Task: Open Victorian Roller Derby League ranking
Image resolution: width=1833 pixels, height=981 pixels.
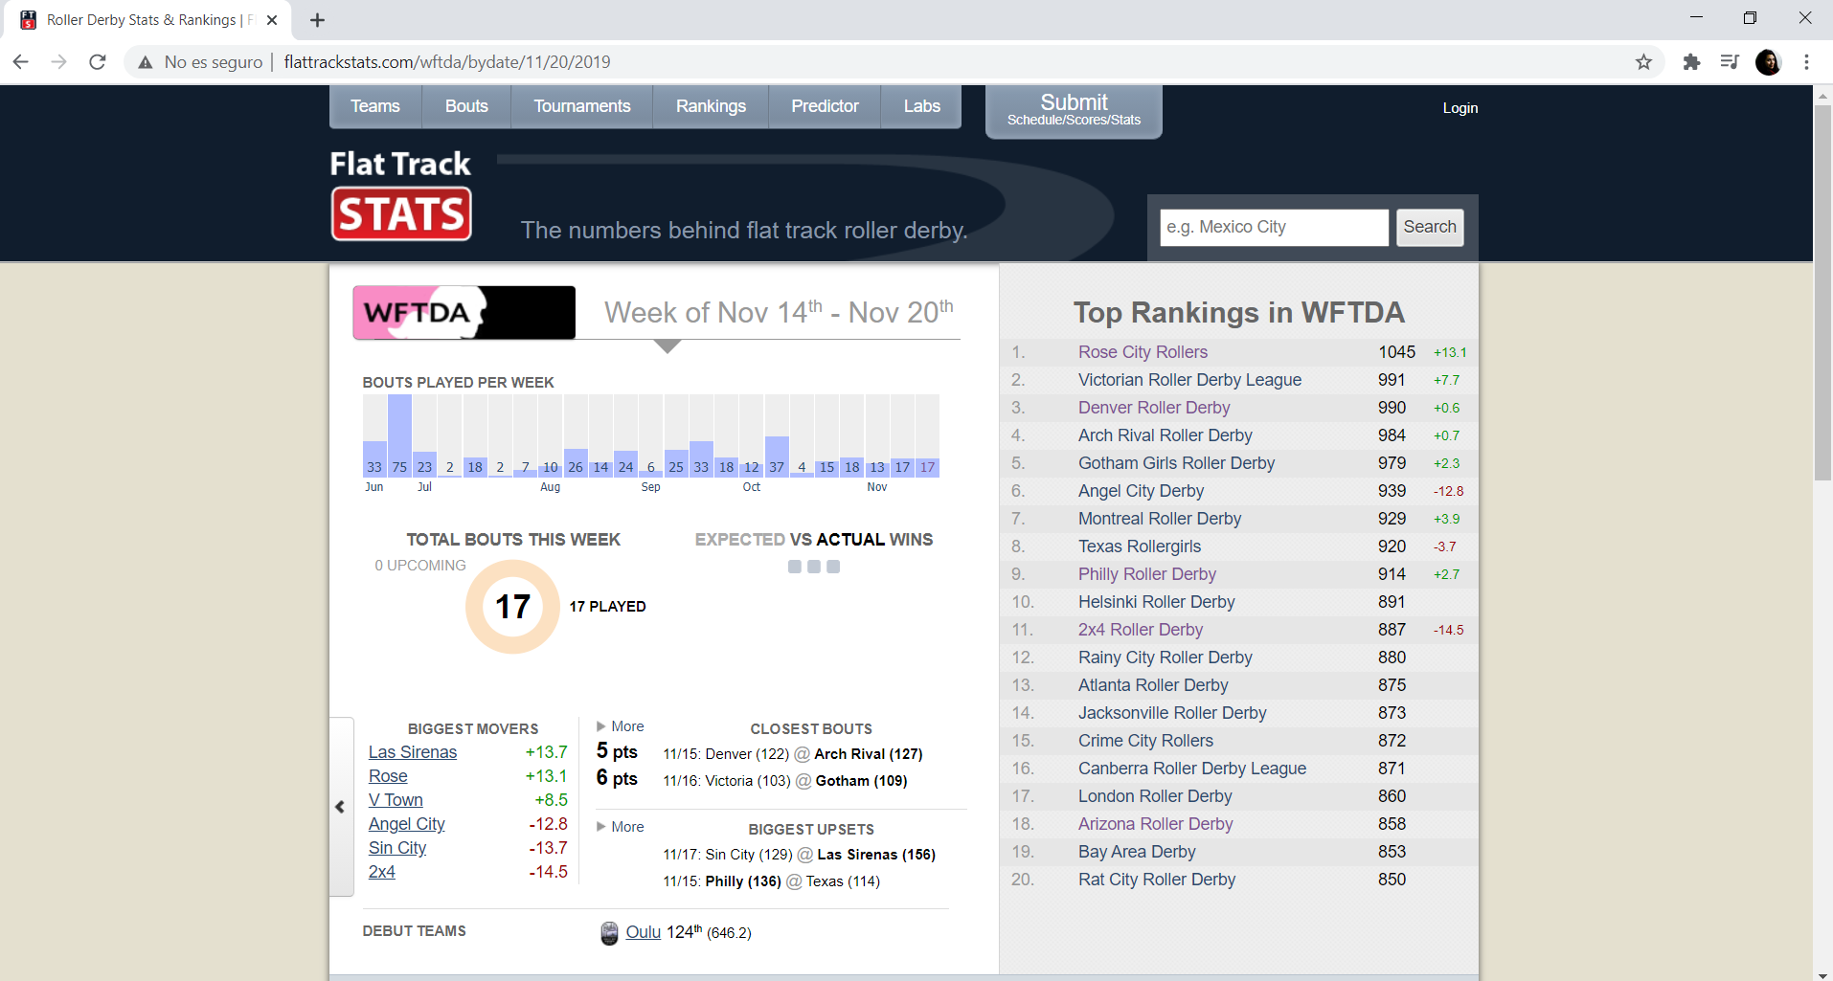Action: pos(1189,380)
